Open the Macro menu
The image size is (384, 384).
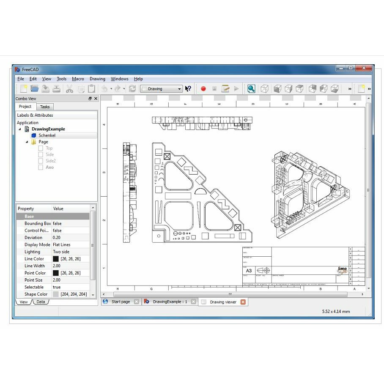click(78, 79)
